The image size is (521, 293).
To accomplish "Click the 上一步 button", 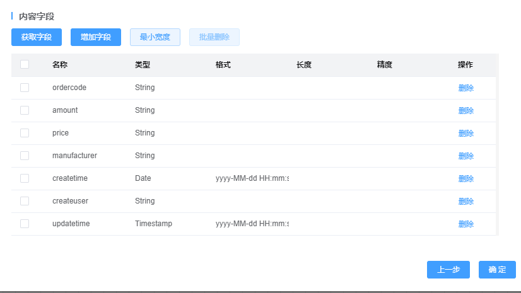I will tap(448, 270).
